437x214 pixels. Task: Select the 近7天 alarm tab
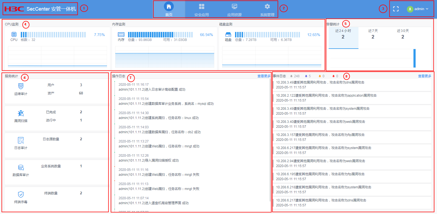pyautogui.click(x=373, y=34)
